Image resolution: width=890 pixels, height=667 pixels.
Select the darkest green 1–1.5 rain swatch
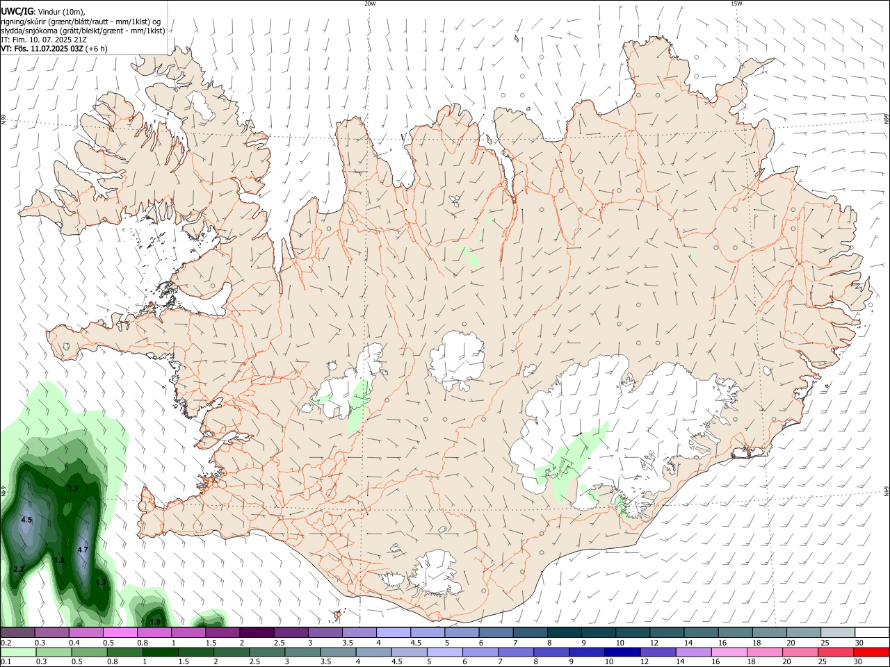pos(161,652)
